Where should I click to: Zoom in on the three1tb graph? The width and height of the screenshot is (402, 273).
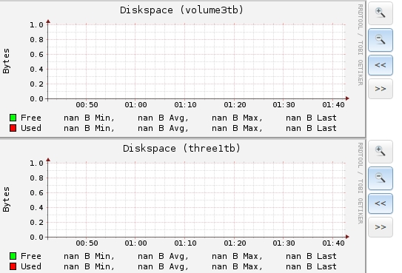point(381,152)
